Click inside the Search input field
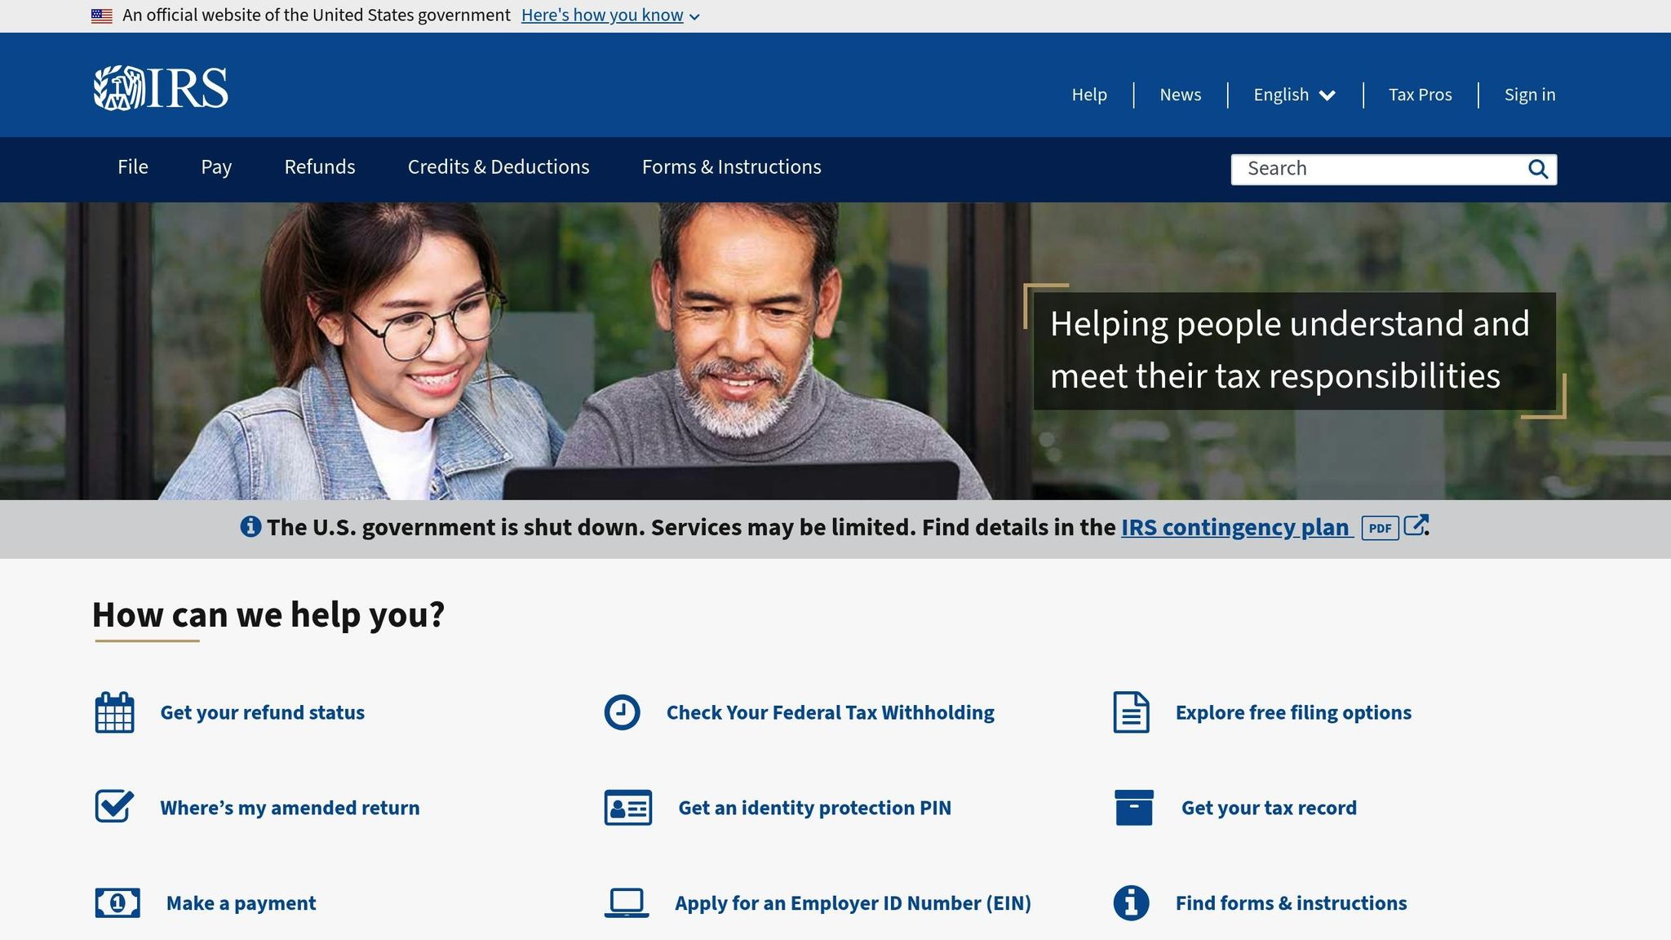The image size is (1671, 940). point(1371,168)
